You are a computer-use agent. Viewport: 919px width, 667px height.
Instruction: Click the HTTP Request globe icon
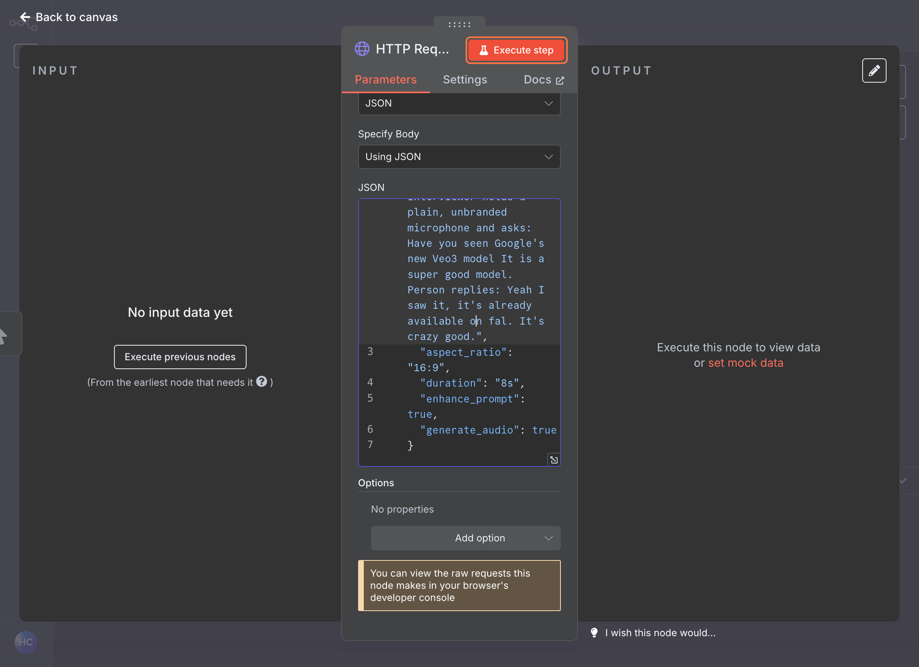coord(362,49)
